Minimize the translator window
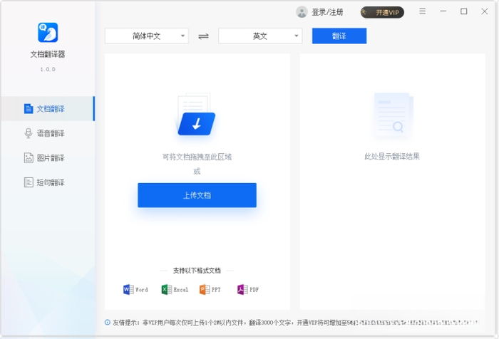This screenshot has height=339, width=499. (443, 11)
